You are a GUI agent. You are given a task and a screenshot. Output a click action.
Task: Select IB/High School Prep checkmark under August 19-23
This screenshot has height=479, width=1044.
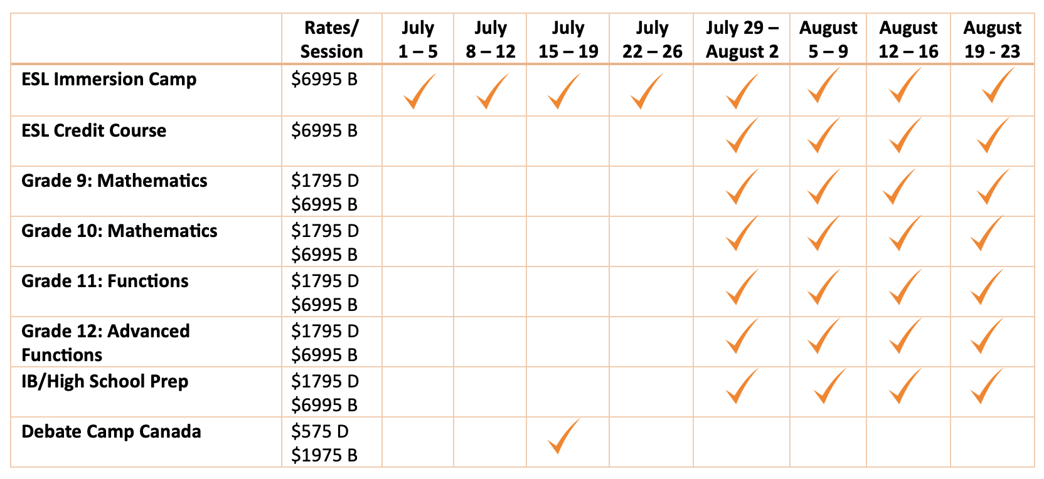pos(986,386)
